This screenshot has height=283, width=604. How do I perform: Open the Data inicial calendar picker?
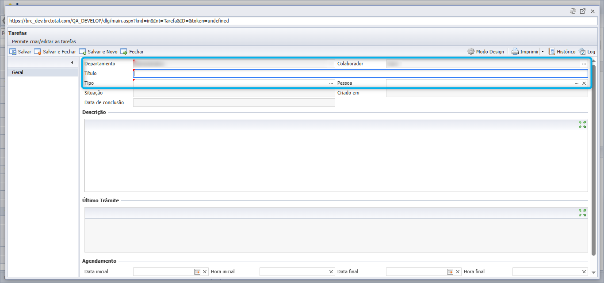click(197, 272)
